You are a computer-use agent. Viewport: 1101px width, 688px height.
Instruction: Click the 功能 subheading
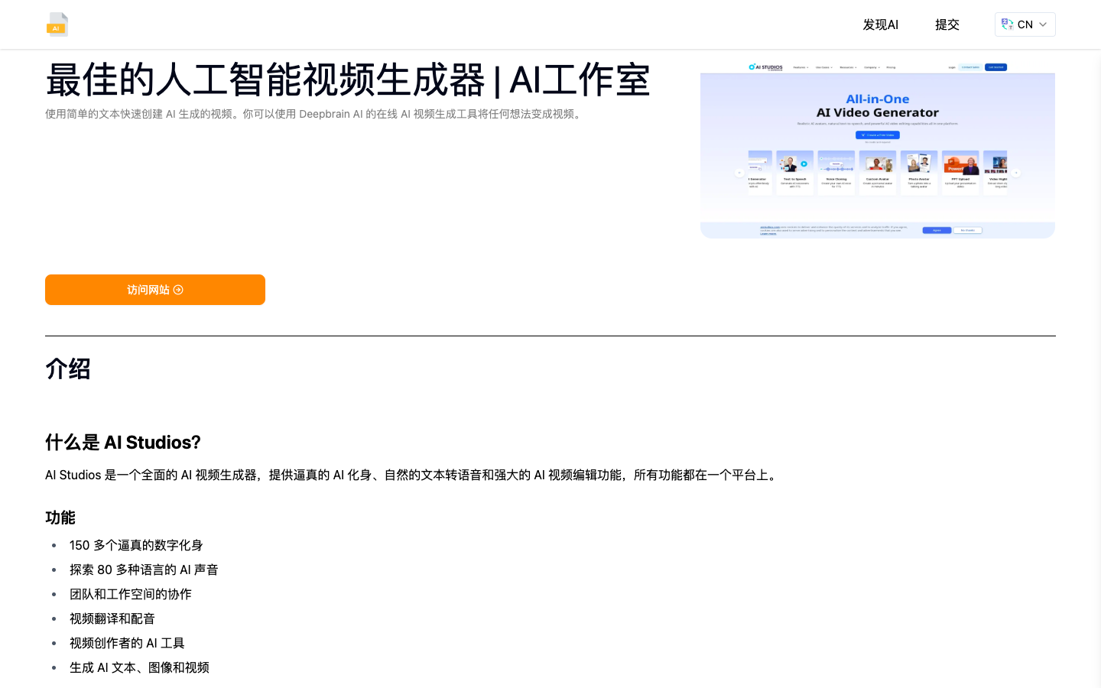(x=60, y=518)
